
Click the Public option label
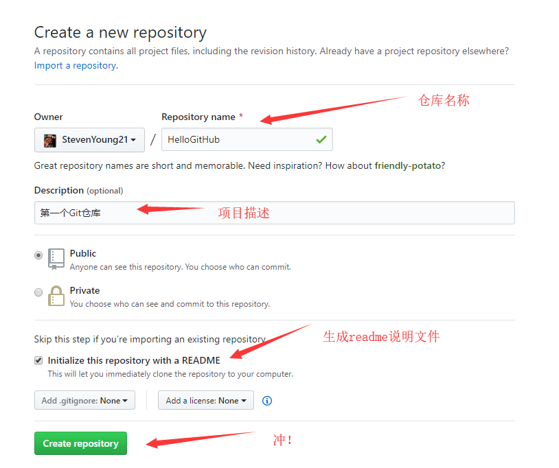pyautogui.click(x=83, y=254)
